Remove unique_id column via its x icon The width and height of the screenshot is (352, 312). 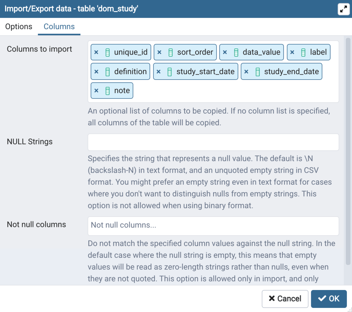click(96, 53)
